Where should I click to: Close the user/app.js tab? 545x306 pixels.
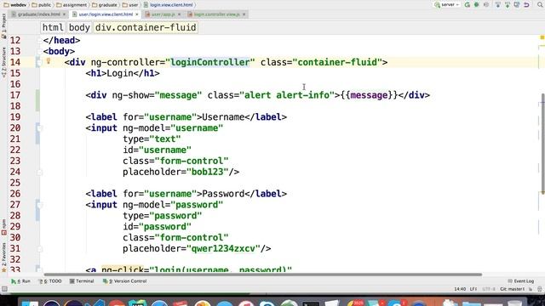[x=180, y=14]
